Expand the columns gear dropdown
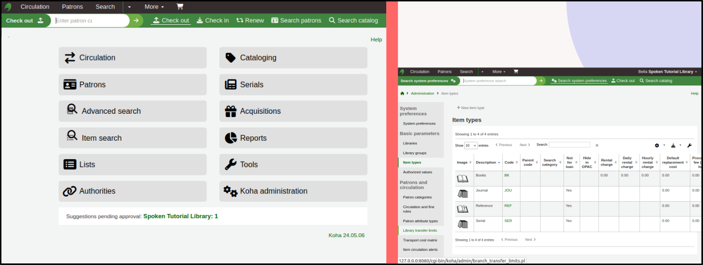 tap(659, 145)
